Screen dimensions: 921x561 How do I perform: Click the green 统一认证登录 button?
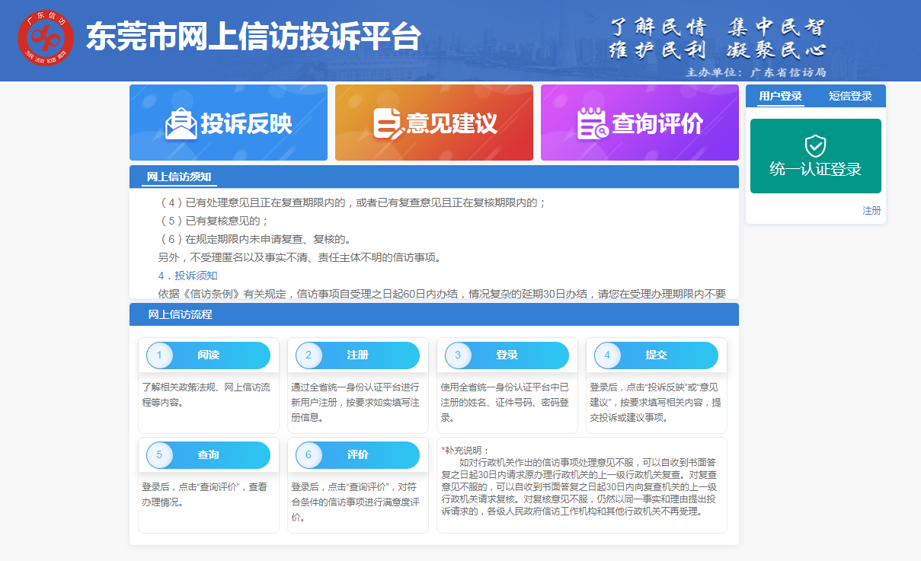[815, 156]
